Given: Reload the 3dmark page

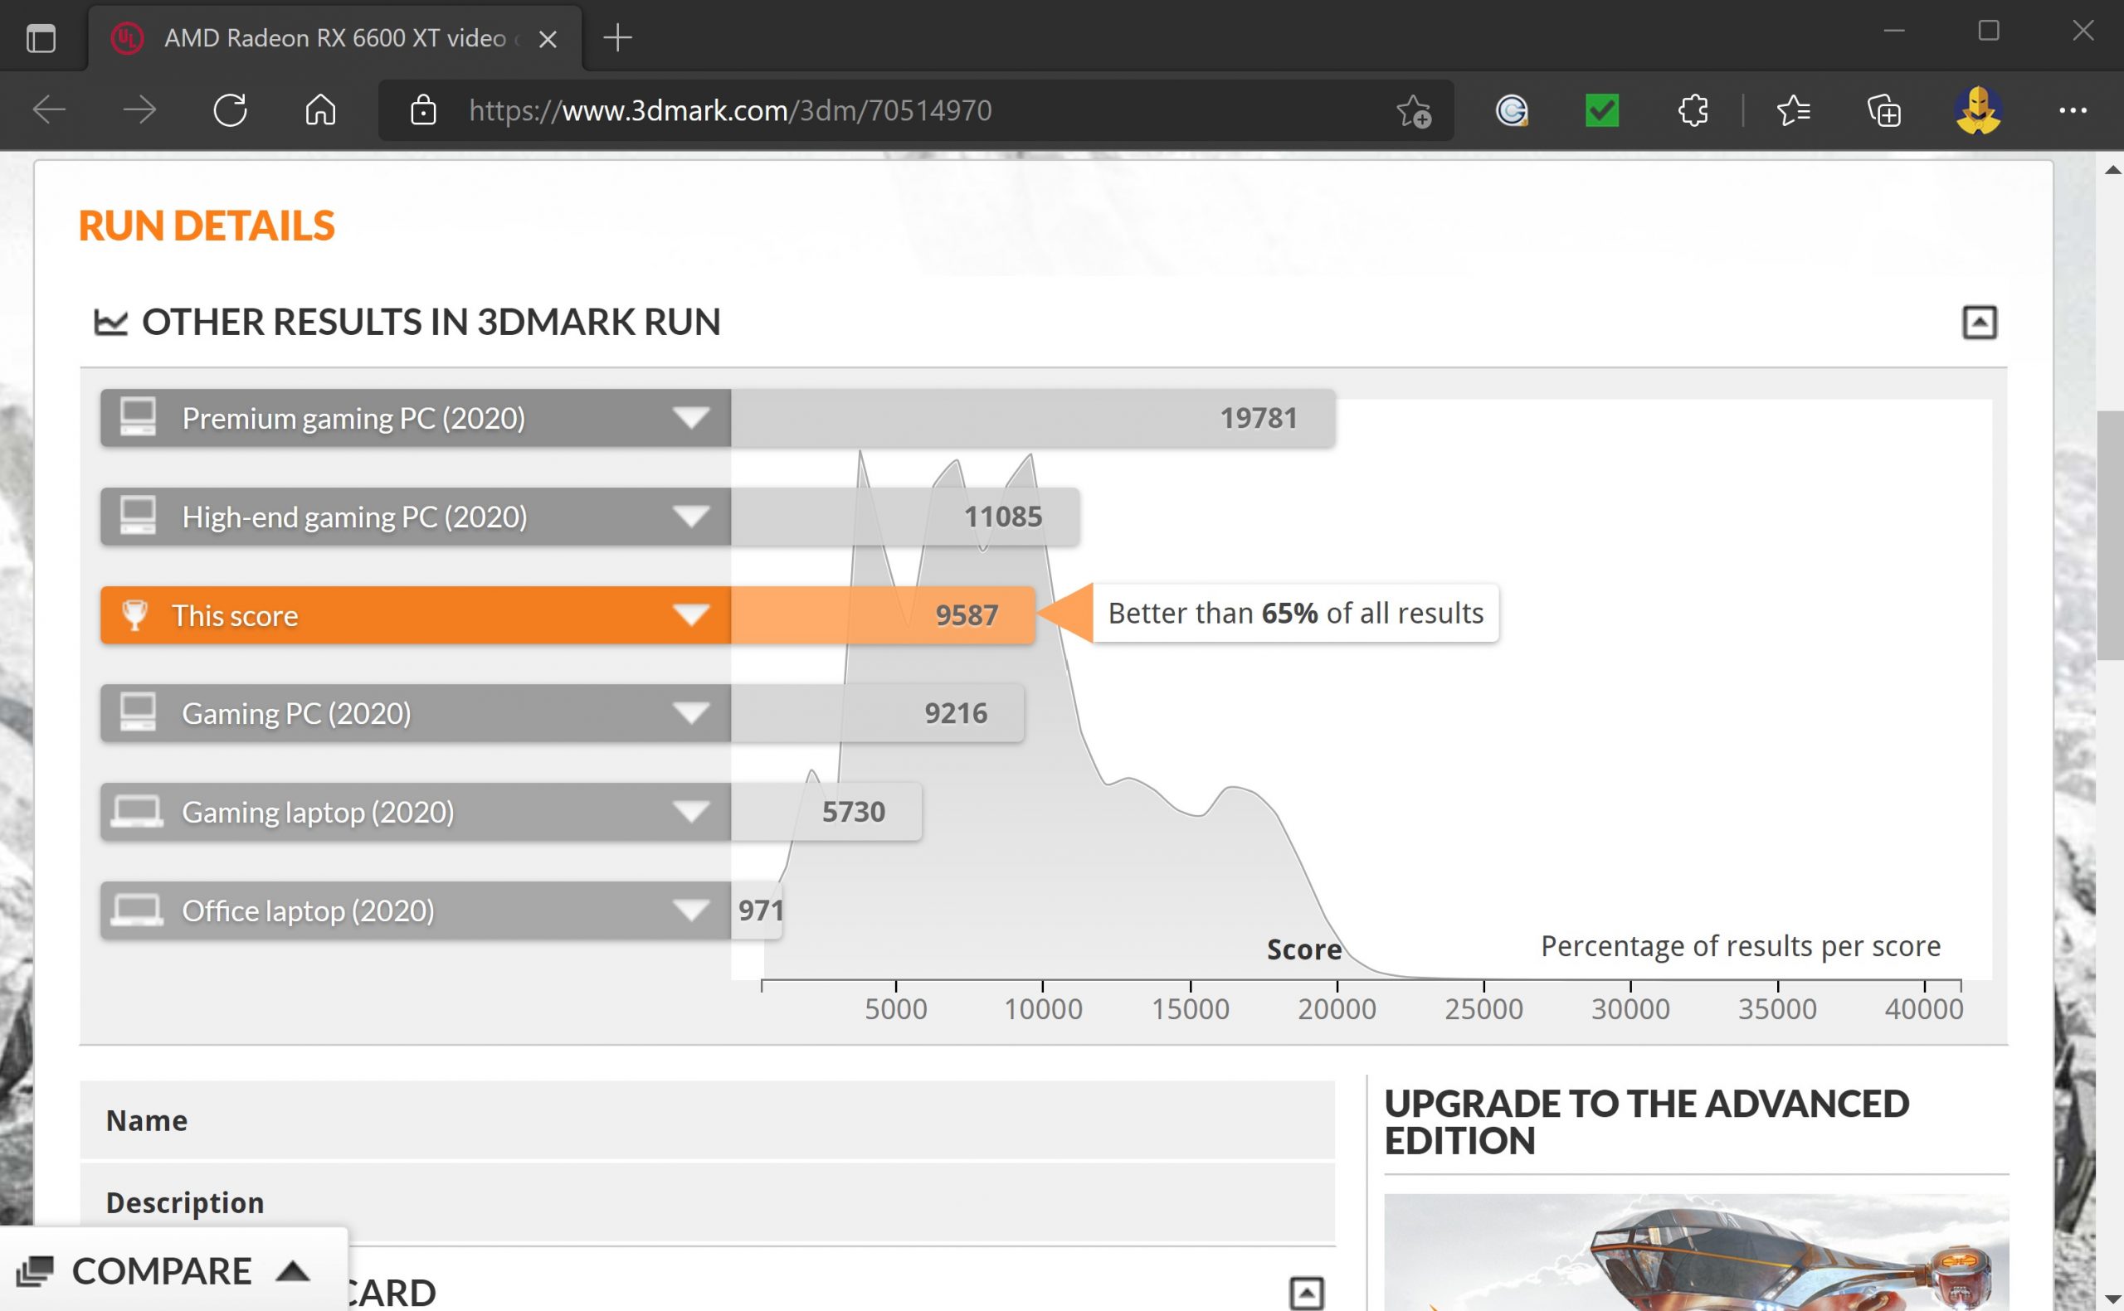Looking at the screenshot, I should coord(230,110).
